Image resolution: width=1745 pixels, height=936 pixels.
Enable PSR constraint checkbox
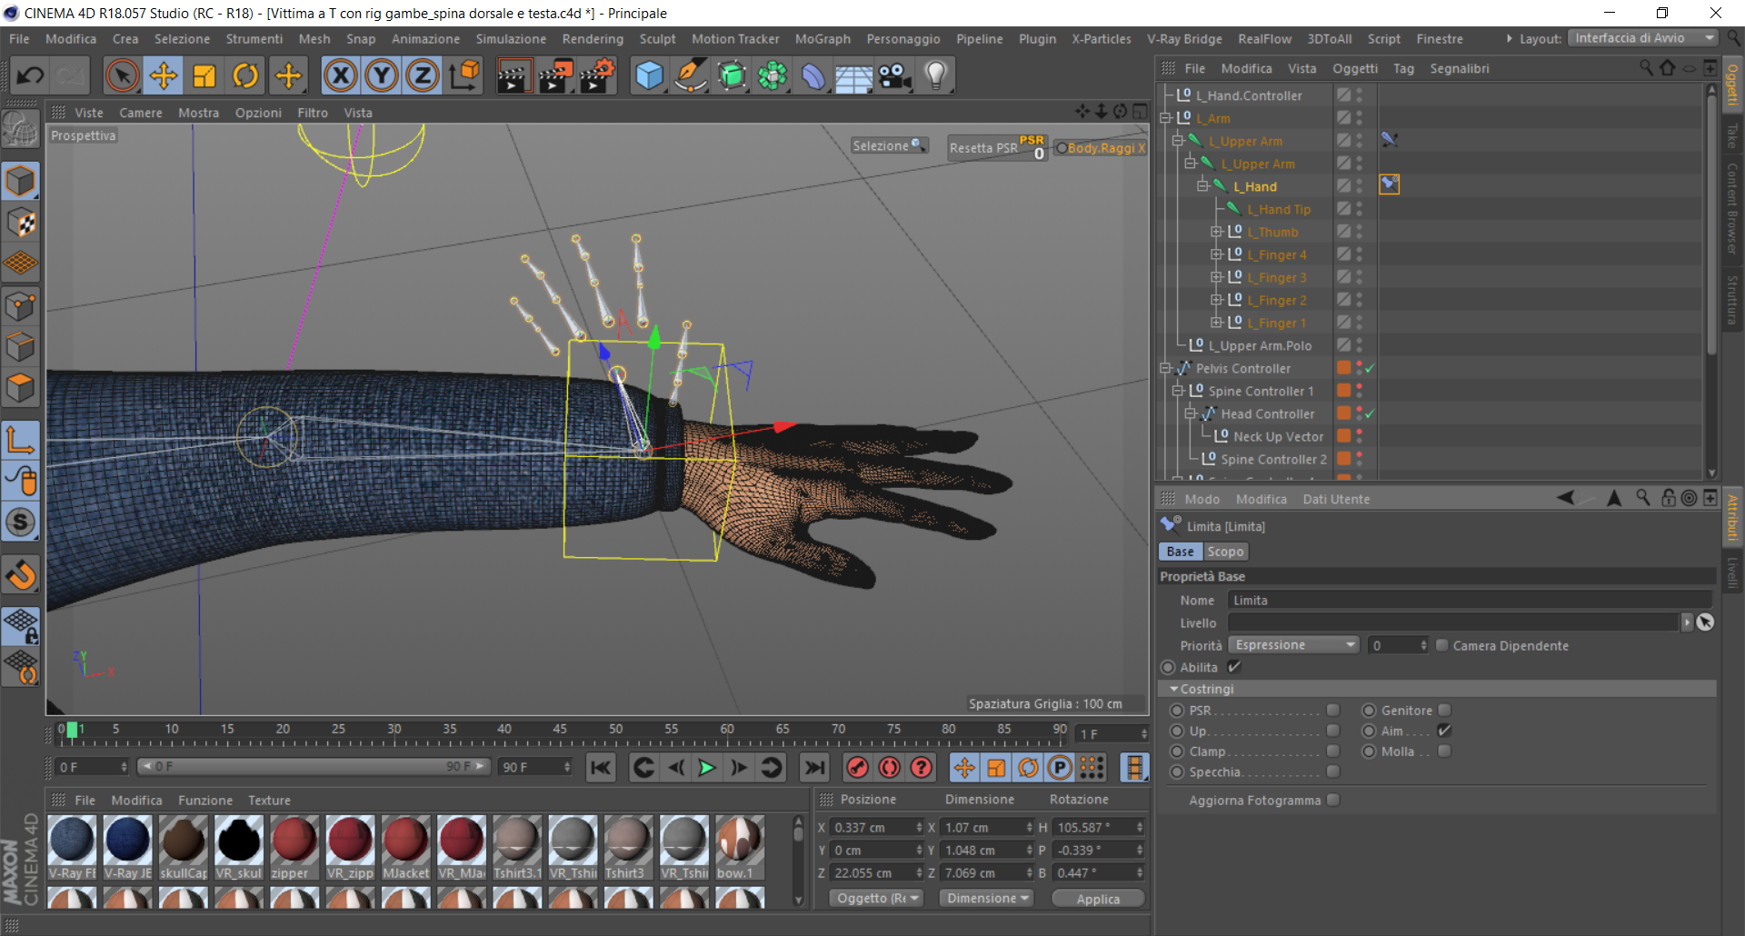[x=1333, y=710]
